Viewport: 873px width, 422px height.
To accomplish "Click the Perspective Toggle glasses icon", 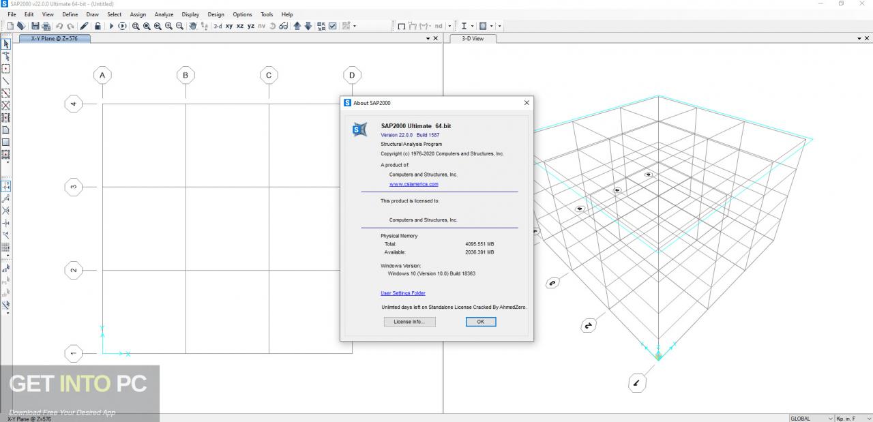I will [x=283, y=26].
